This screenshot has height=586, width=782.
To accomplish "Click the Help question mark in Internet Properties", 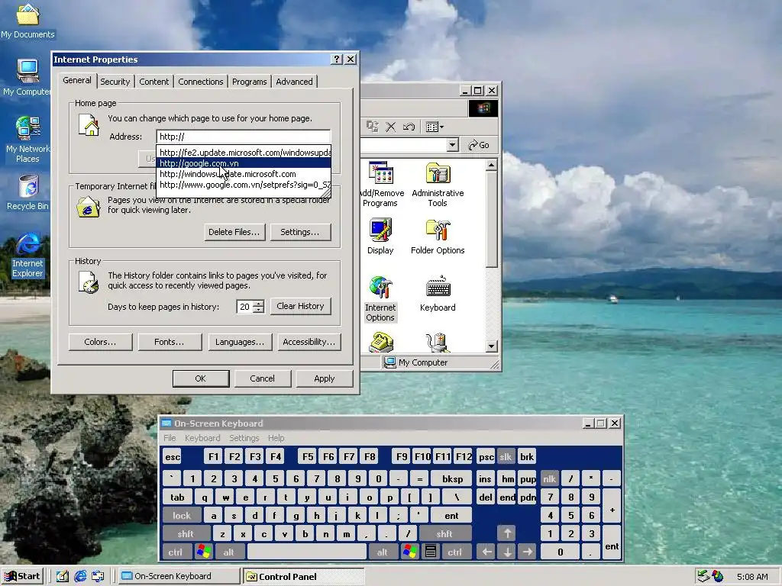I will pyautogui.click(x=337, y=60).
